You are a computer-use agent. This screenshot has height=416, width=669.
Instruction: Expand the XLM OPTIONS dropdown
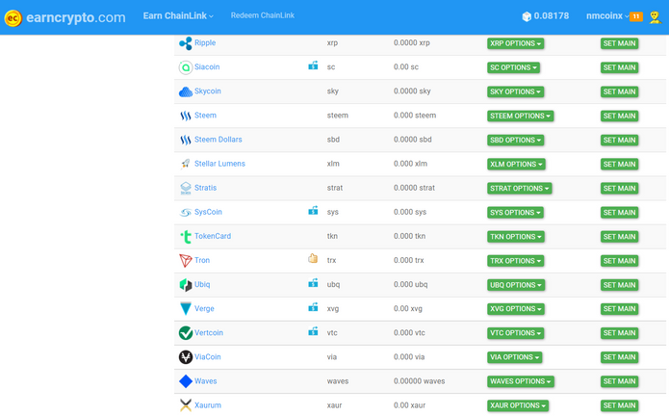point(516,165)
